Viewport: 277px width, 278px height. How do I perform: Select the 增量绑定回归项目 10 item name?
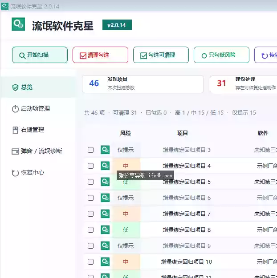[x=187, y=262]
